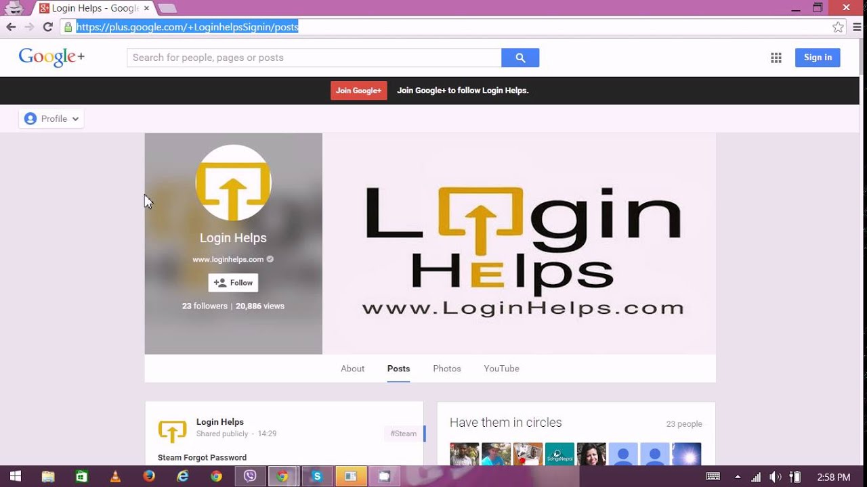
Task: Click the 2:58 PM taskbar clock
Action: click(834, 477)
